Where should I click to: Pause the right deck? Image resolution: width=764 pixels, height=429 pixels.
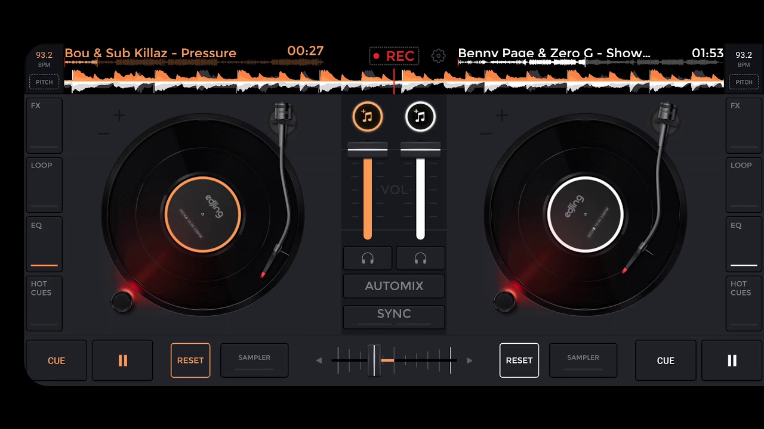(x=732, y=360)
